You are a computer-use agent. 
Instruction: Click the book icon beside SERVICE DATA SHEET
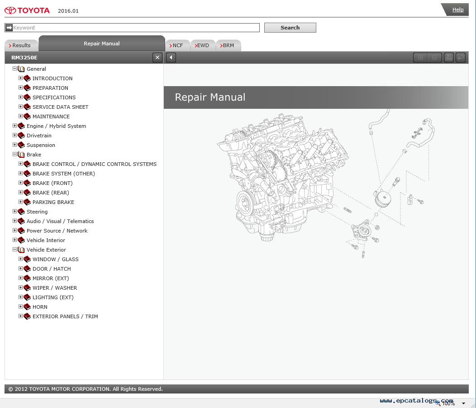pyautogui.click(x=27, y=107)
